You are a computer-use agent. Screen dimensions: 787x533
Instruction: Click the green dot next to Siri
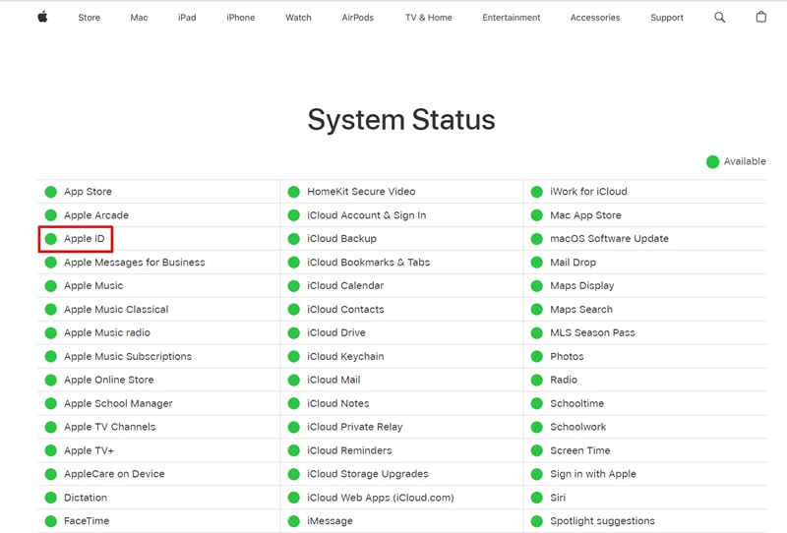[x=537, y=498]
